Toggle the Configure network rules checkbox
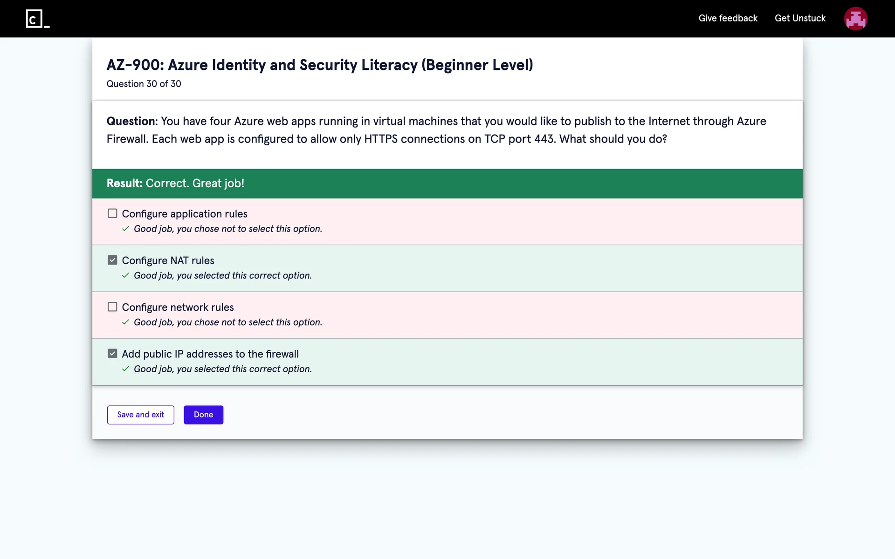Screen dimensions: 895x559 (x=112, y=307)
